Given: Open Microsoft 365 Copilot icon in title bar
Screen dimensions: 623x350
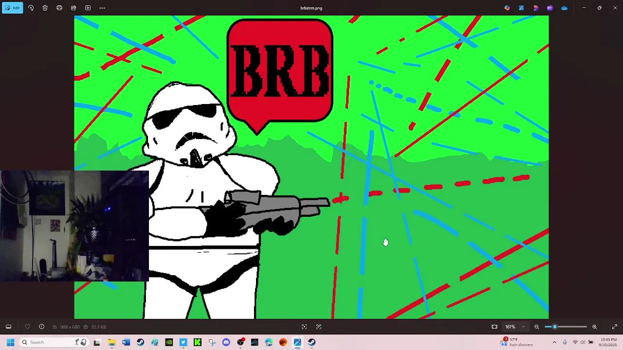Looking at the screenshot, I should coord(507,8).
